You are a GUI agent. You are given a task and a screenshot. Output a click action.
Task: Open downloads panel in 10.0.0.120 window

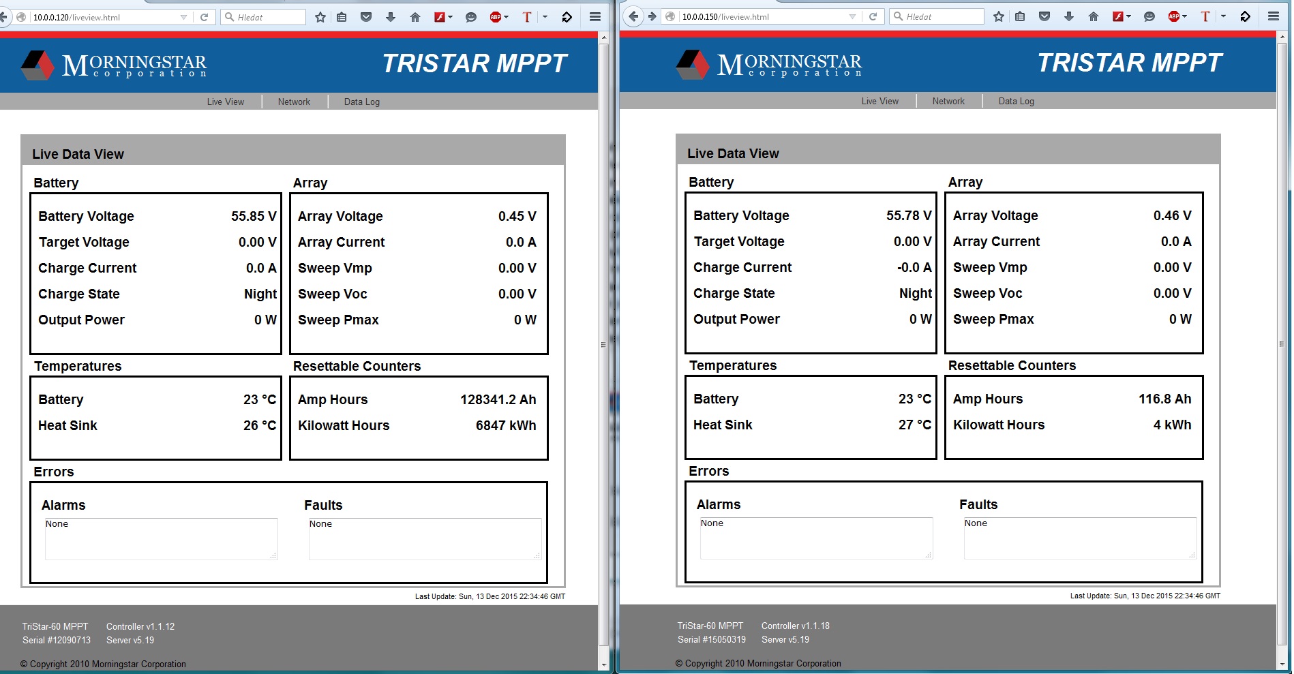pyautogui.click(x=391, y=17)
